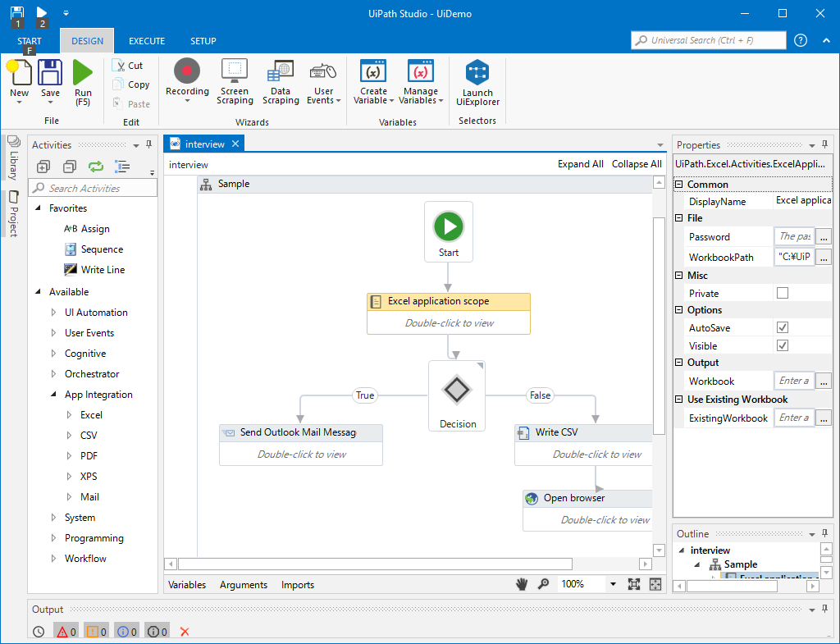Click the quick access save icon in title bar
The width and height of the screenshot is (840, 644).
(x=17, y=13)
